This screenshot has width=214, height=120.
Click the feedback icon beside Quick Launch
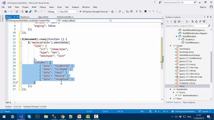click(160, 2)
